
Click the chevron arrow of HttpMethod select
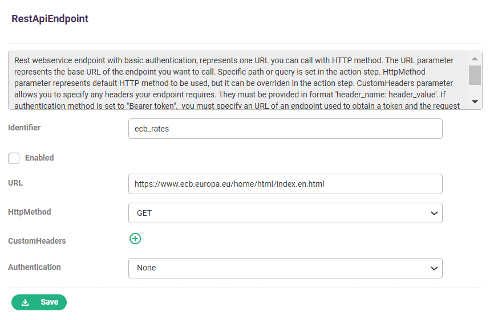434,214
